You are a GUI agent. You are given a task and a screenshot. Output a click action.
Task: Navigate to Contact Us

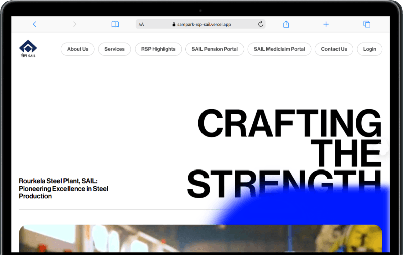[x=334, y=49]
